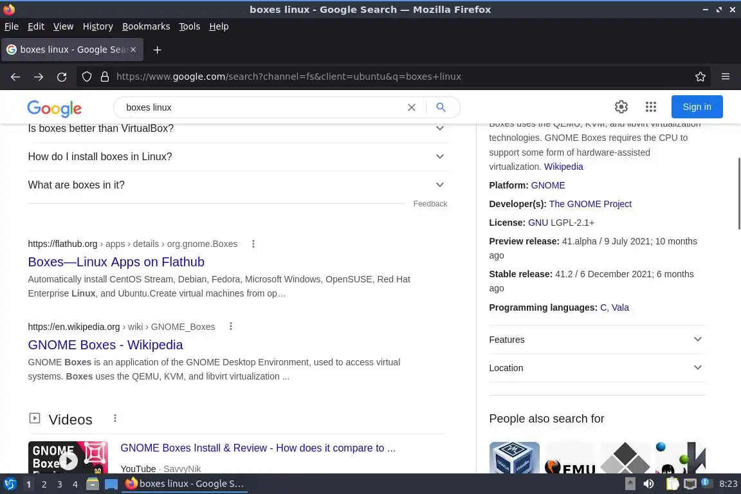Open options for the Videos section
Viewport: 741px width, 494px height.
pyautogui.click(x=115, y=418)
